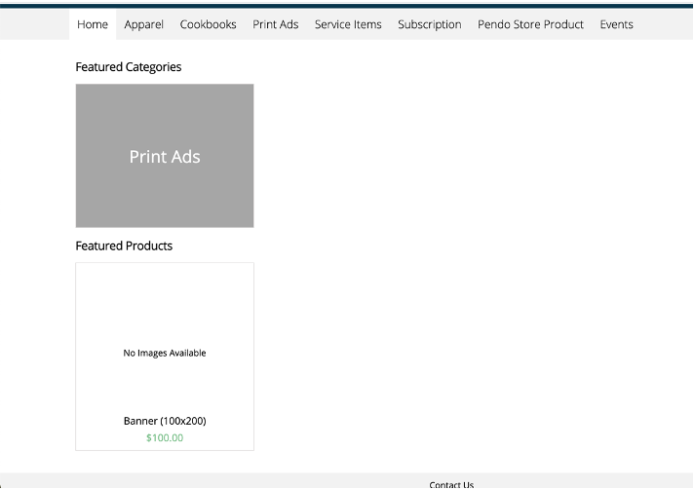This screenshot has width=694, height=489.
Task: Click the dark blue header strip at top
Action: tap(347, 4)
